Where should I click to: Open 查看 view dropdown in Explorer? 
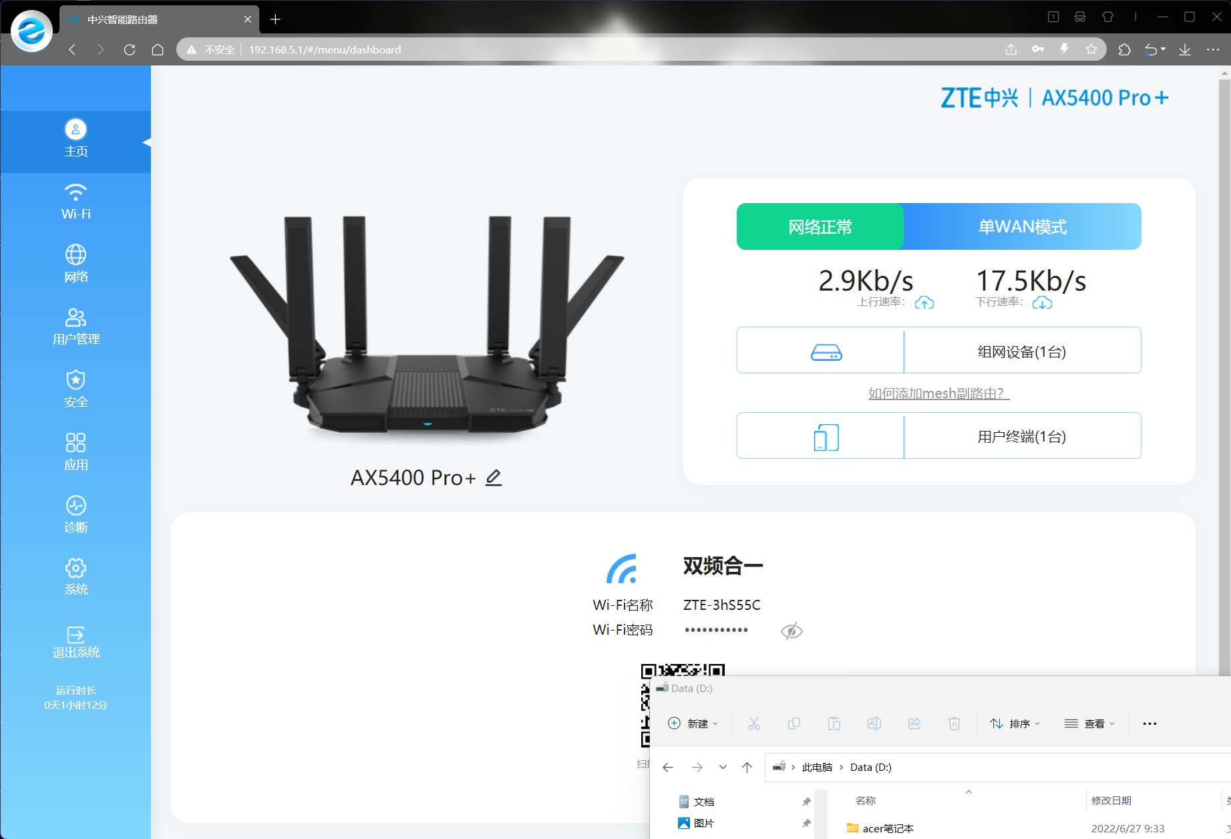[1089, 723]
